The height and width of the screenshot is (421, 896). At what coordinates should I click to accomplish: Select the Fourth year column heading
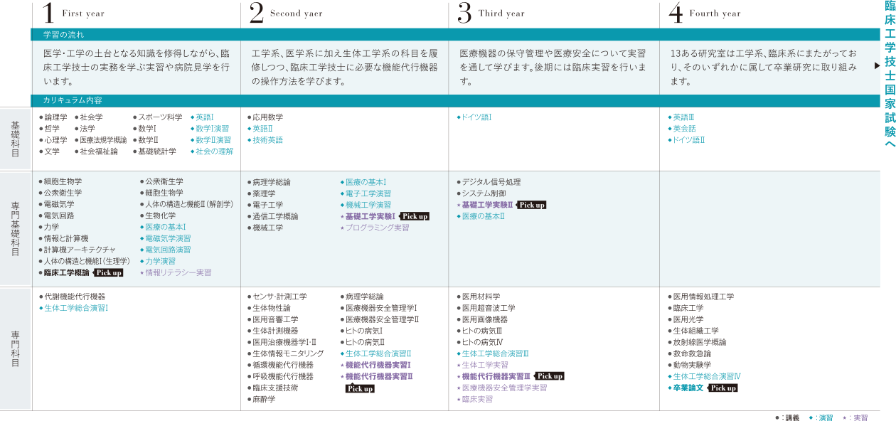click(715, 14)
